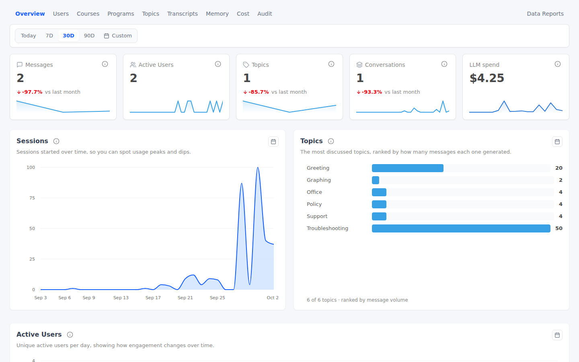Image resolution: width=579 pixels, height=362 pixels.
Task: Click the Office topic row label
Action: 314,192
